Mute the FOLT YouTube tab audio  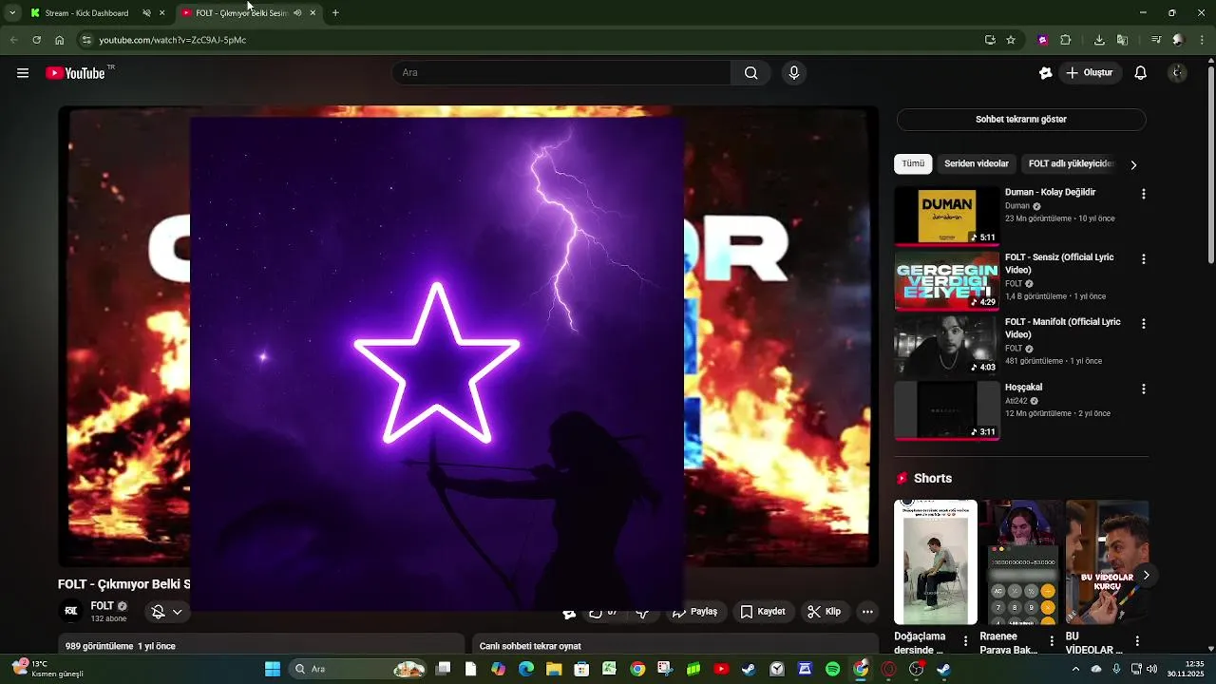(x=297, y=13)
